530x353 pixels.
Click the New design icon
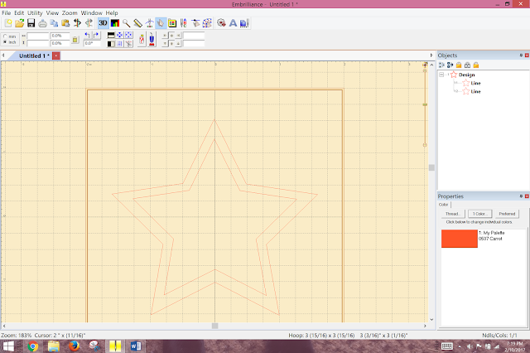[x=8, y=23]
